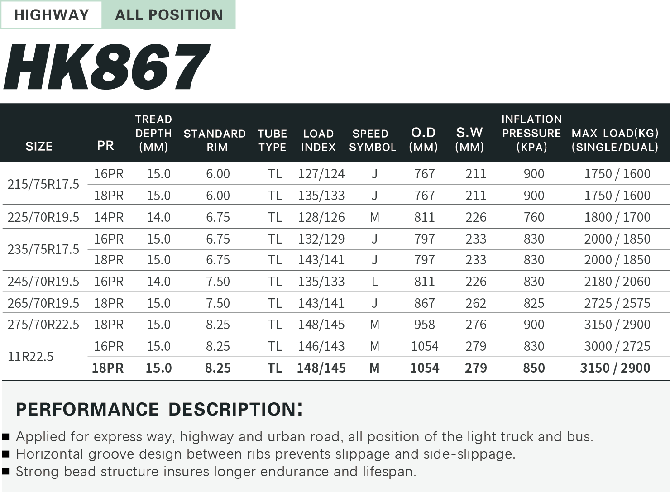The image size is (670, 492).
Task: Click the STANDARD RIM column header
Action: [x=215, y=140]
